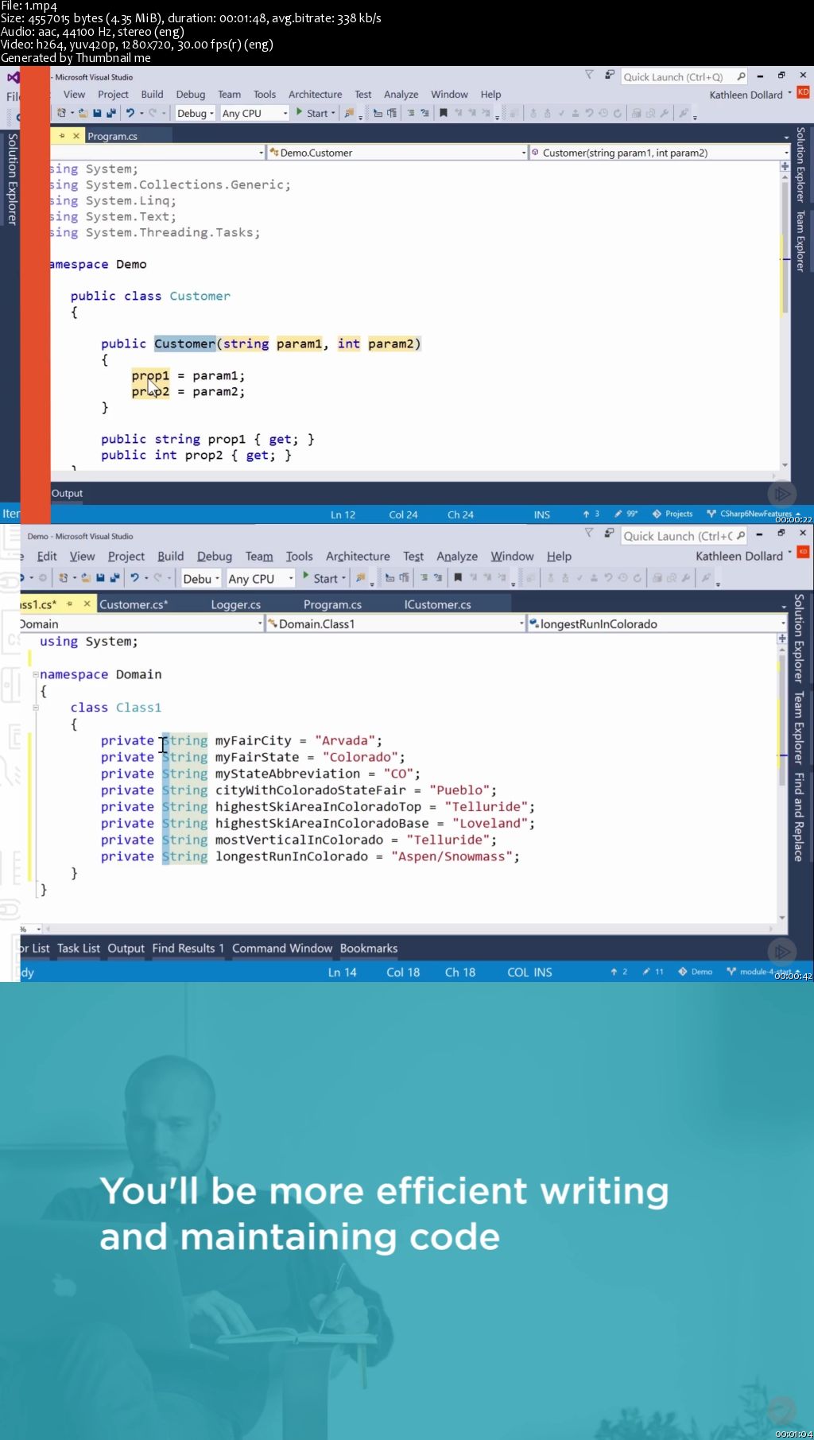Click Find in Files icon in lower toolbar
Viewport: 814px width, 1440px height.
coord(362,578)
